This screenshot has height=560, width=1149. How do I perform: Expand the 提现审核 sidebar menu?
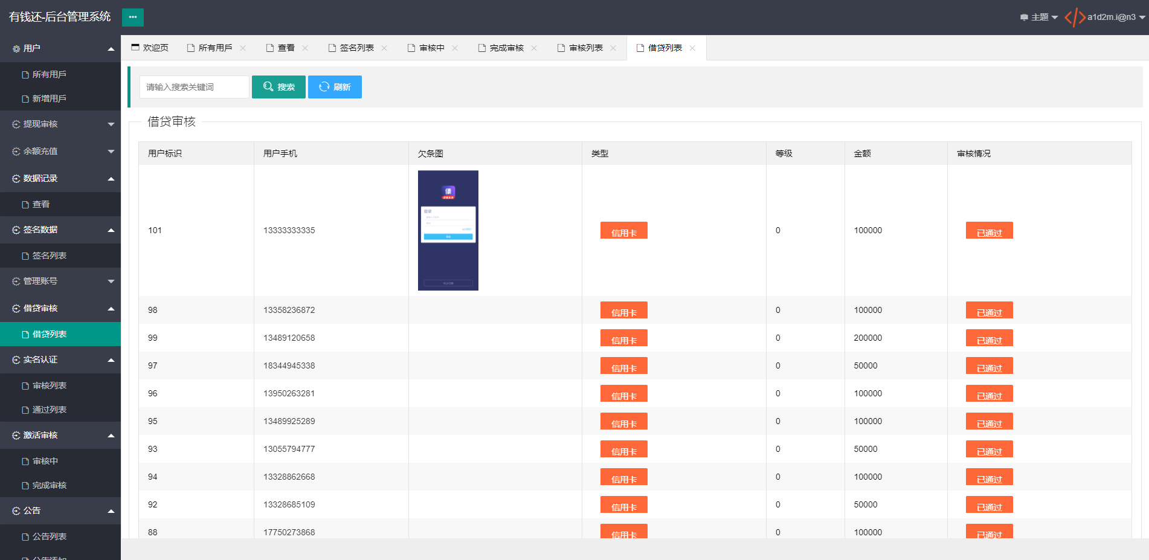click(x=60, y=124)
